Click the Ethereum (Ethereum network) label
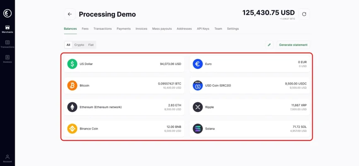Viewport: 359px width, 166px height. coord(101,107)
